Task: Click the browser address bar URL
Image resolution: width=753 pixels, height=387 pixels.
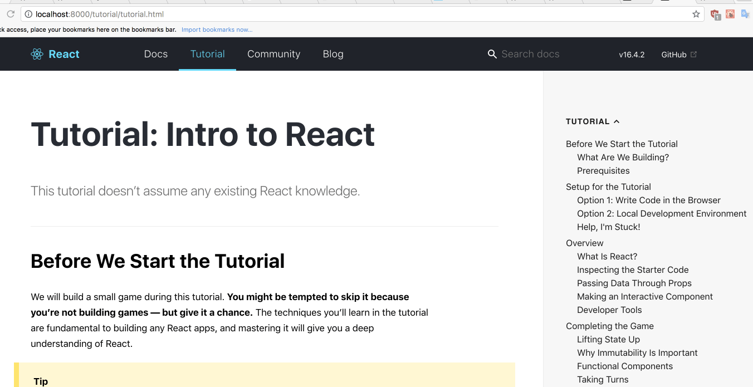Action: pyautogui.click(x=100, y=14)
